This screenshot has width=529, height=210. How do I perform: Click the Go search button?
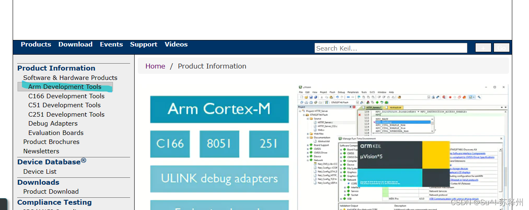[x=502, y=48]
